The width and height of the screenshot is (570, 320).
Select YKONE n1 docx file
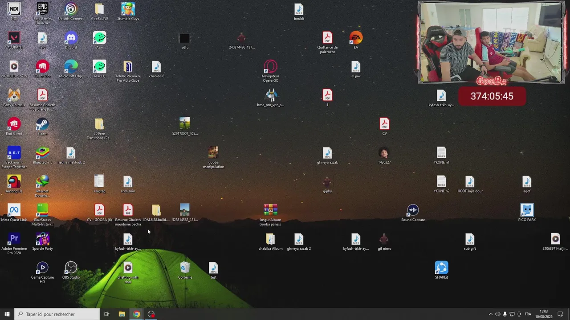[441, 153]
